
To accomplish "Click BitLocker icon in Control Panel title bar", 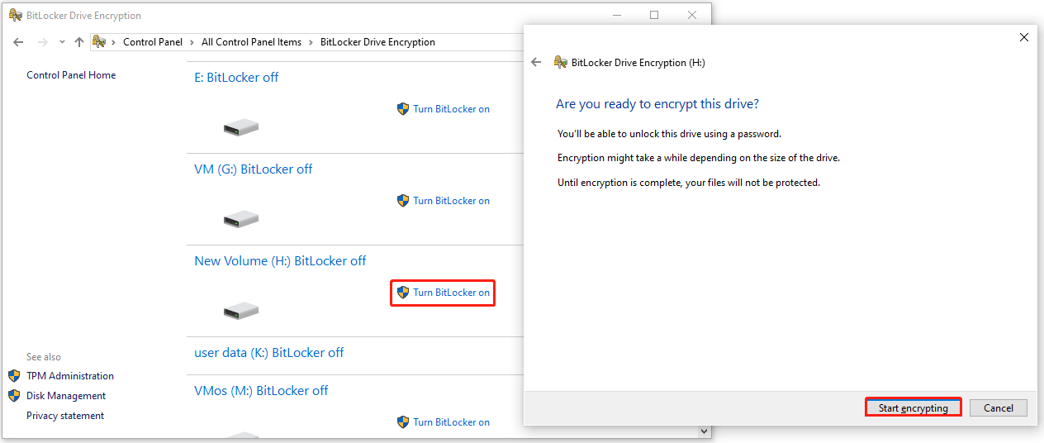I will pyautogui.click(x=15, y=15).
